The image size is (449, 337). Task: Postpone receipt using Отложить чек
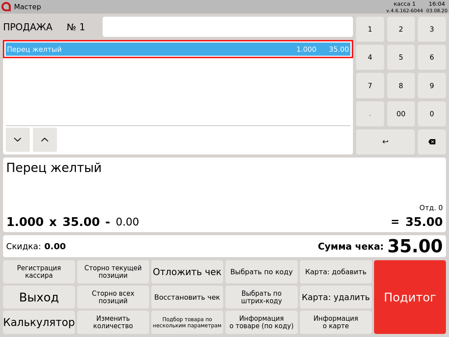[x=187, y=272]
